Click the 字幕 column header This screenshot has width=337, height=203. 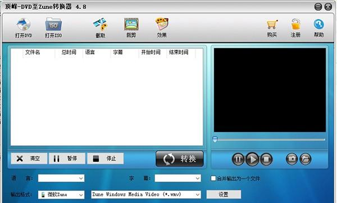click(x=118, y=53)
